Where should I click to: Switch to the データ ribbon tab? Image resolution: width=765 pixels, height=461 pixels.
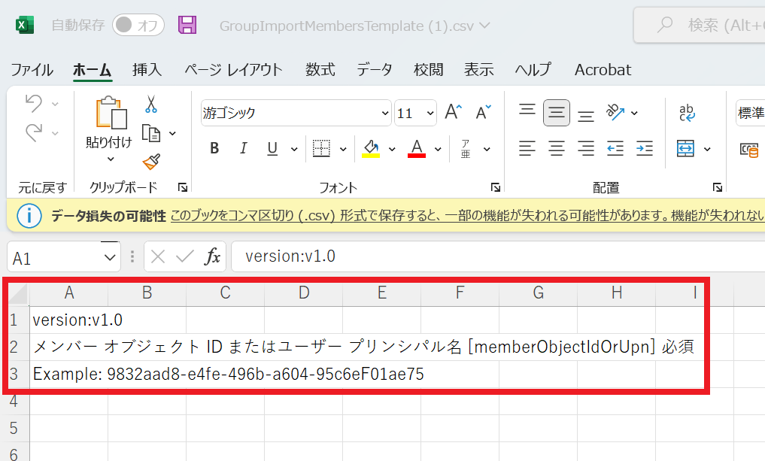point(374,70)
